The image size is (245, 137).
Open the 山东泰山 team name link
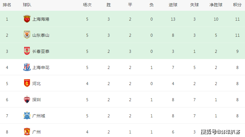(41, 35)
